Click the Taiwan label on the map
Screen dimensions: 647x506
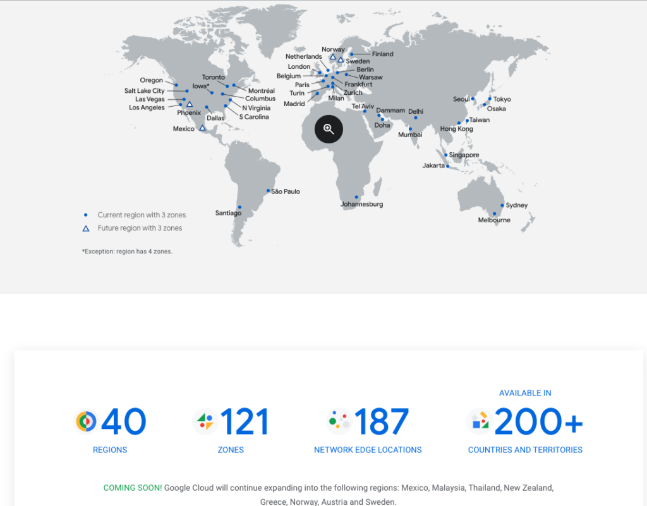pos(480,120)
